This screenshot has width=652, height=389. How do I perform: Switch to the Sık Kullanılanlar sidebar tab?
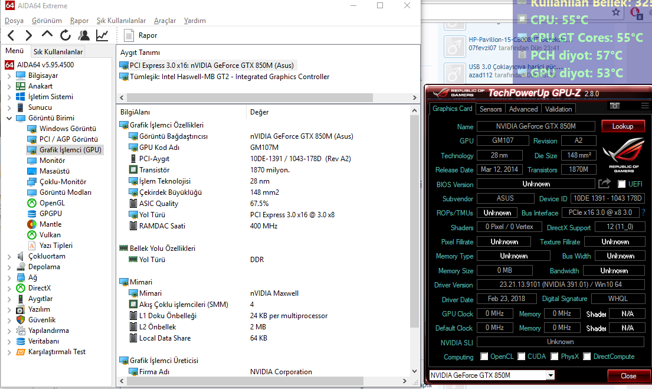tap(58, 51)
